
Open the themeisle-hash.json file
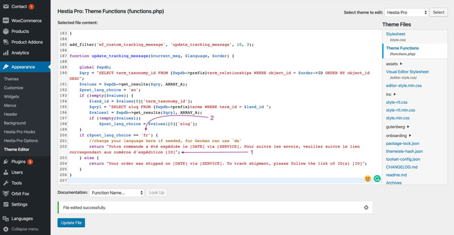[x=404, y=151]
